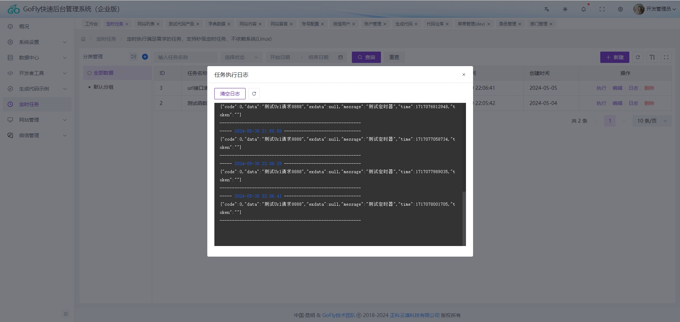
Task: Click the next page arrow in pagination
Action: (x=624, y=121)
